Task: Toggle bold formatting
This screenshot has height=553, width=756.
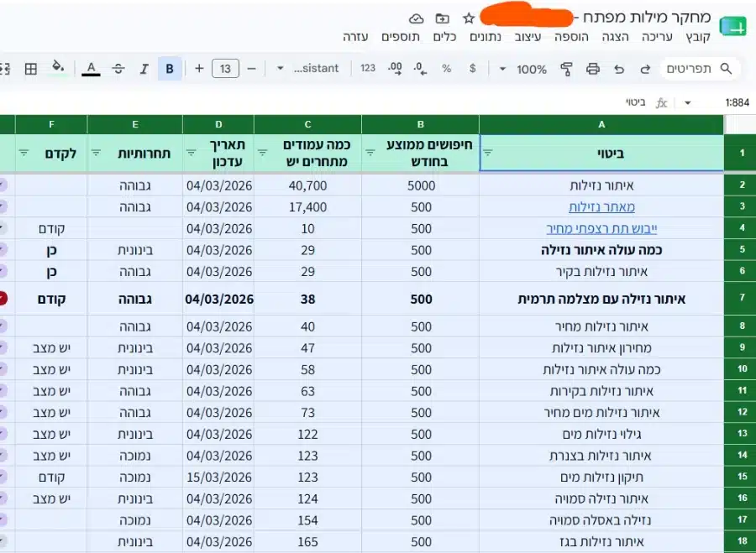Action: (x=170, y=69)
